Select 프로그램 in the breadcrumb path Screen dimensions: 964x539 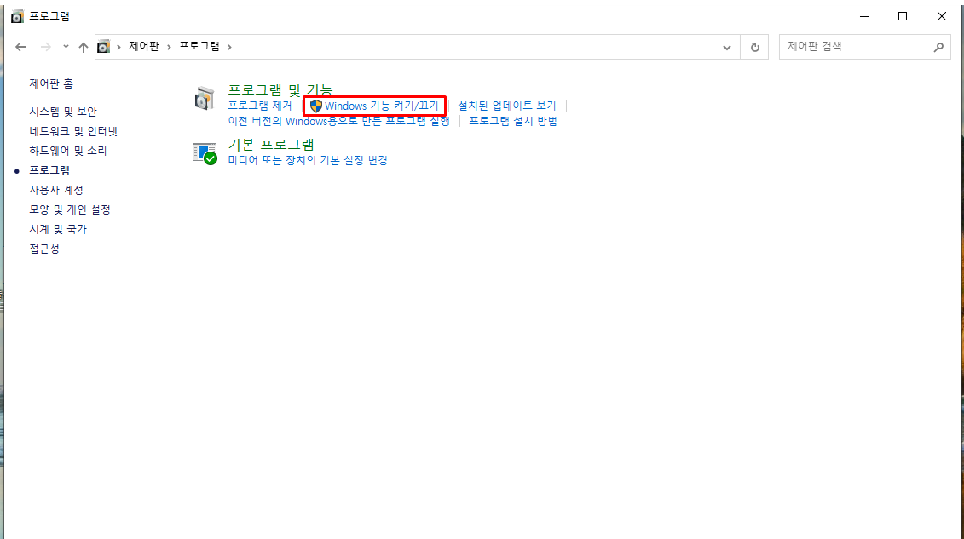point(199,46)
